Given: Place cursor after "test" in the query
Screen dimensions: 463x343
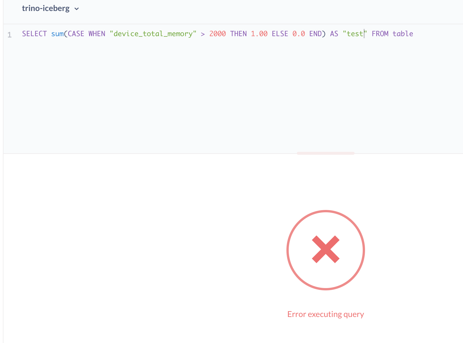Looking at the screenshot, I should (x=365, y=34).
